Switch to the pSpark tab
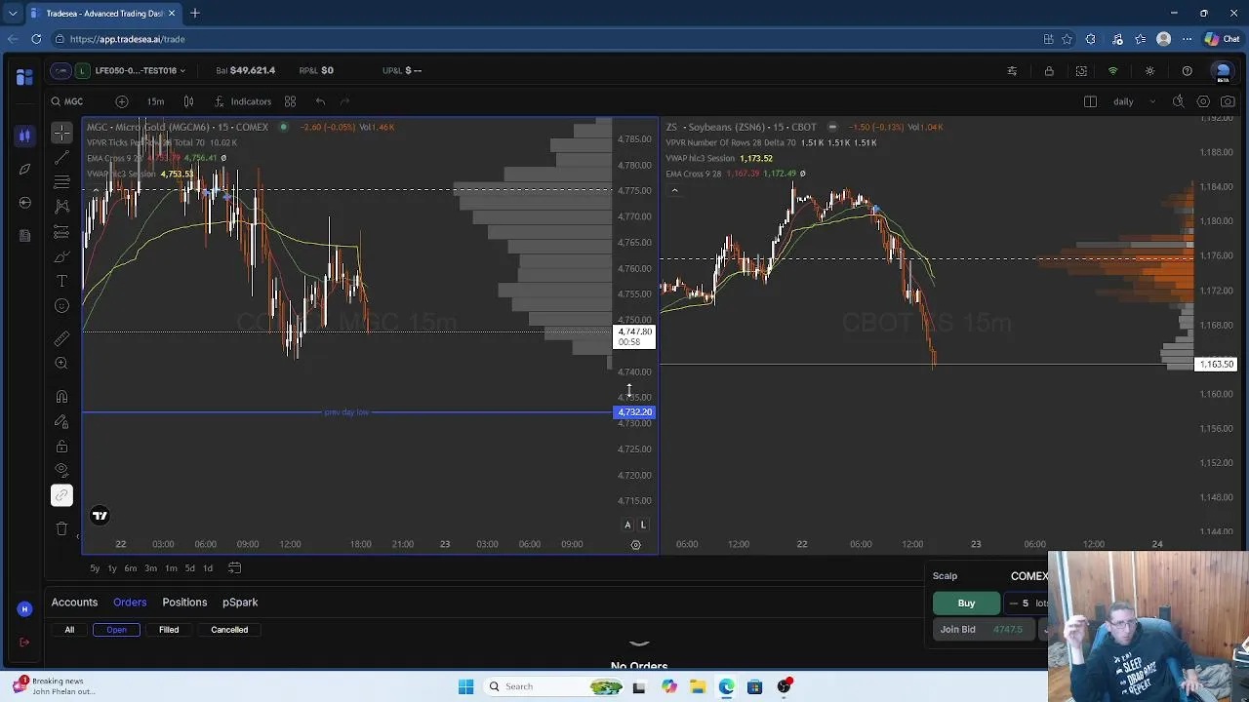This screenshot has height=702, width=1249. (240, 603)
